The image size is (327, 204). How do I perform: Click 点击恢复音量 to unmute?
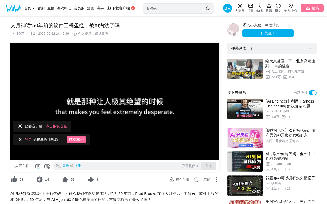[x=56, y=126]
